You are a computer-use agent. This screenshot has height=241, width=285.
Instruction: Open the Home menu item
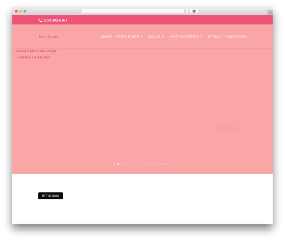click(x=106, y=37)
